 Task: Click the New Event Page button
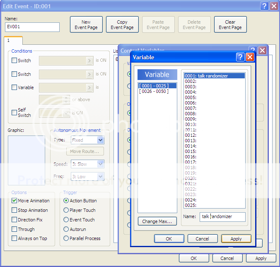[x=86, y=25]
